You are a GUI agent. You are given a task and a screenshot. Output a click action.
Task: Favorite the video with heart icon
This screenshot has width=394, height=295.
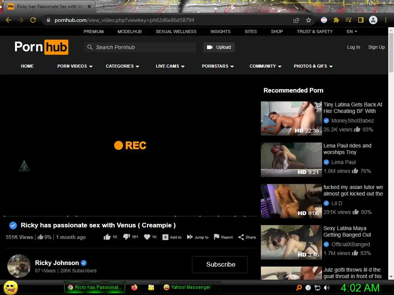147,237
